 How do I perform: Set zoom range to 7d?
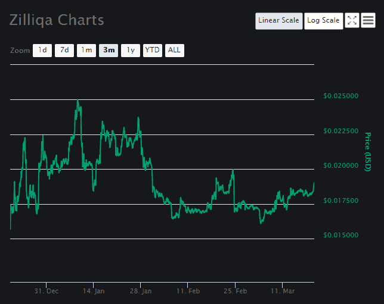(64, 51)
